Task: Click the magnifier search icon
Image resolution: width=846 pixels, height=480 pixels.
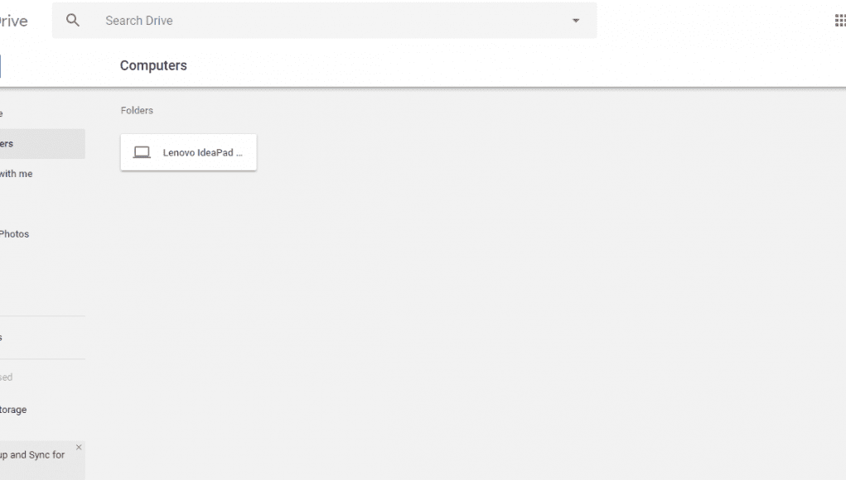Action: click(x=73, y=21)
